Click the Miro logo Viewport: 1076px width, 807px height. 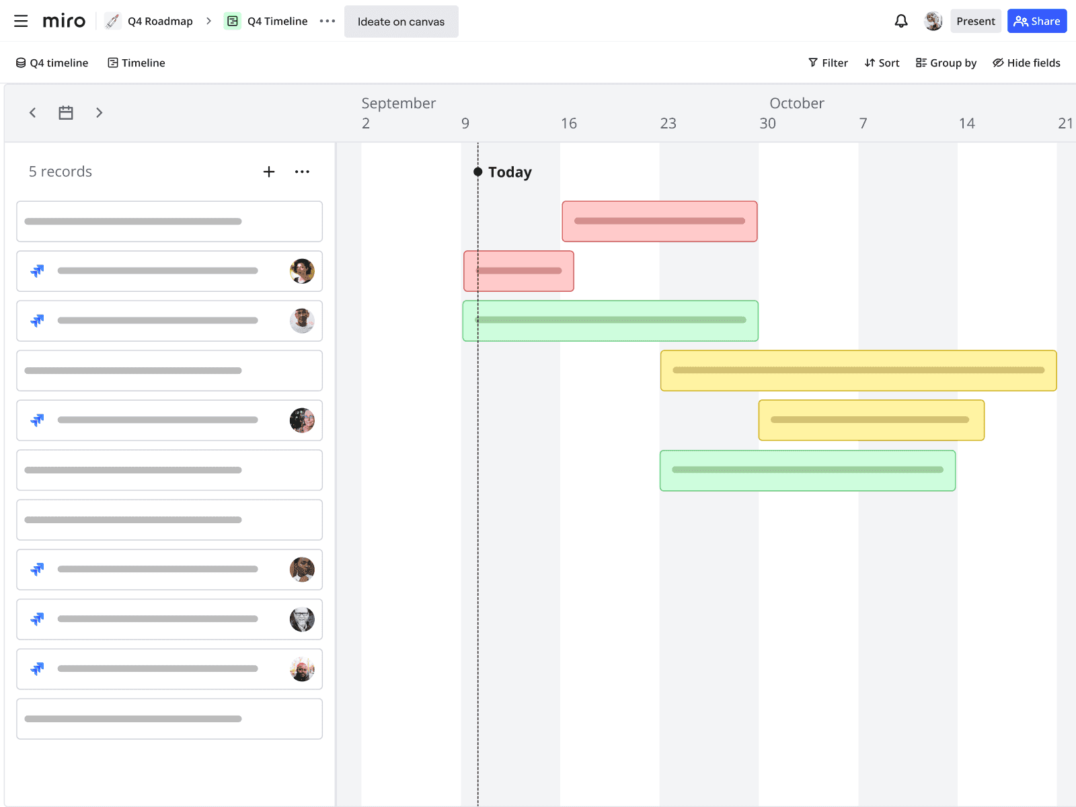(x=64, y=22)
